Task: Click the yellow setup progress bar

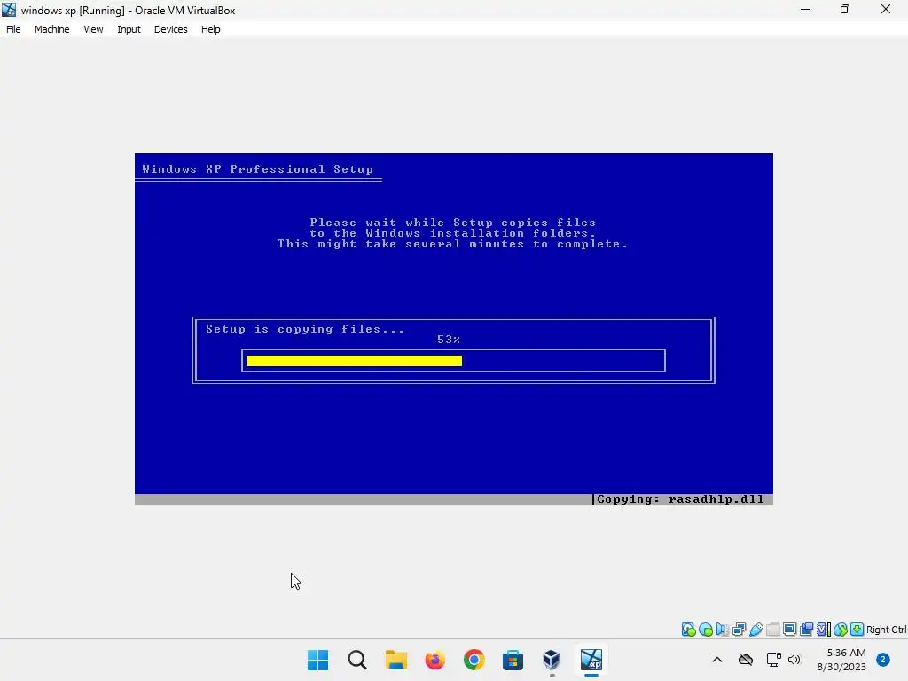Action: [x=354, y=361]
